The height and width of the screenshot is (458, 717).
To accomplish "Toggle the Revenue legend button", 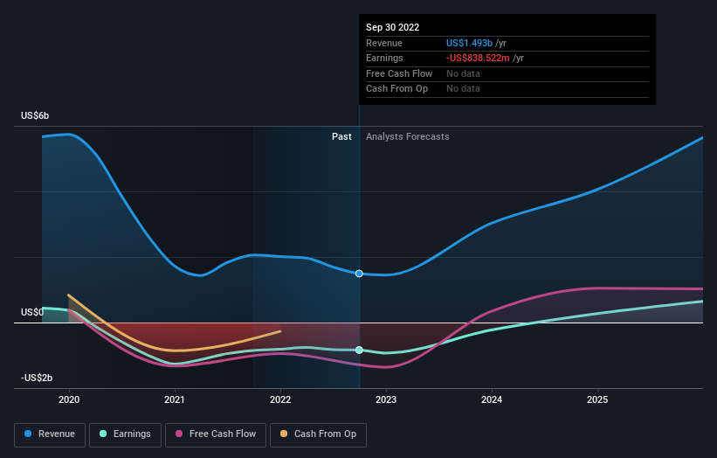I will (x=50, y=434).
